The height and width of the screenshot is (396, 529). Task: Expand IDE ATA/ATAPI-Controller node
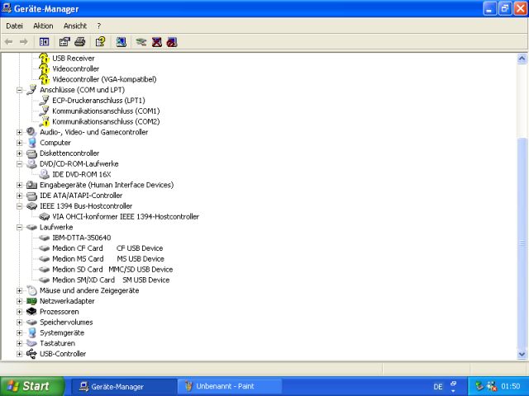[20, 196]
